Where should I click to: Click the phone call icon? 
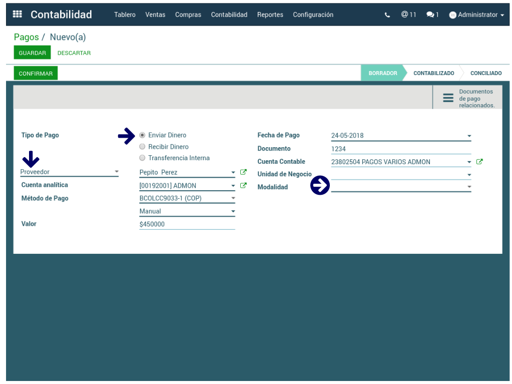[x=387, y=15]
